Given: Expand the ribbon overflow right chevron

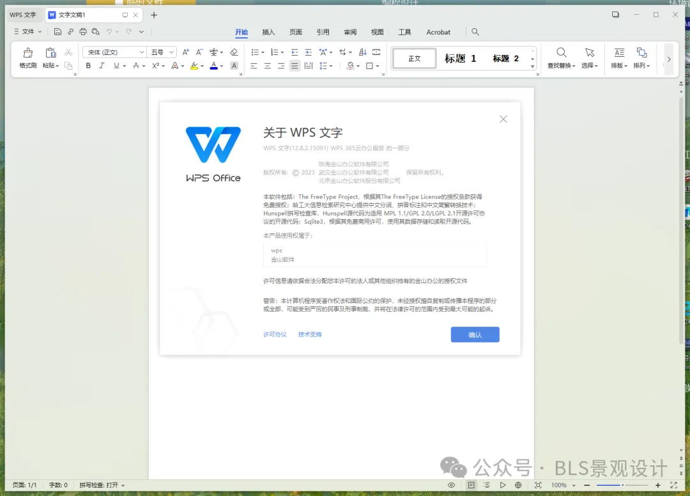Looking at the screenshot, I should (669, 59).
